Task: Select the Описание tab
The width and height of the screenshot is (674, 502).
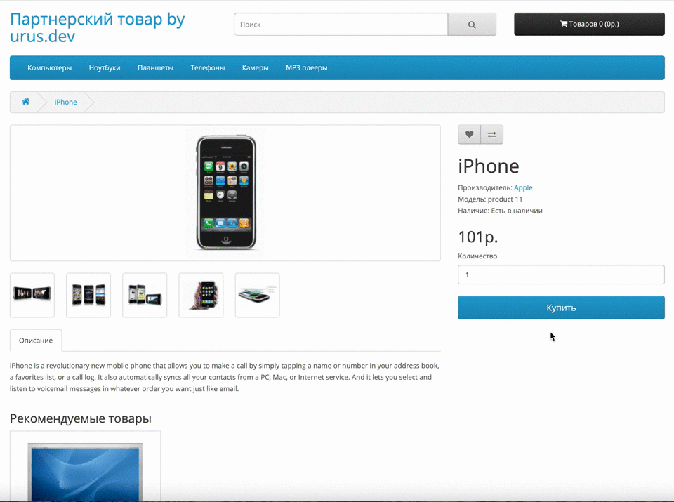Action: (x=36, y=341)
